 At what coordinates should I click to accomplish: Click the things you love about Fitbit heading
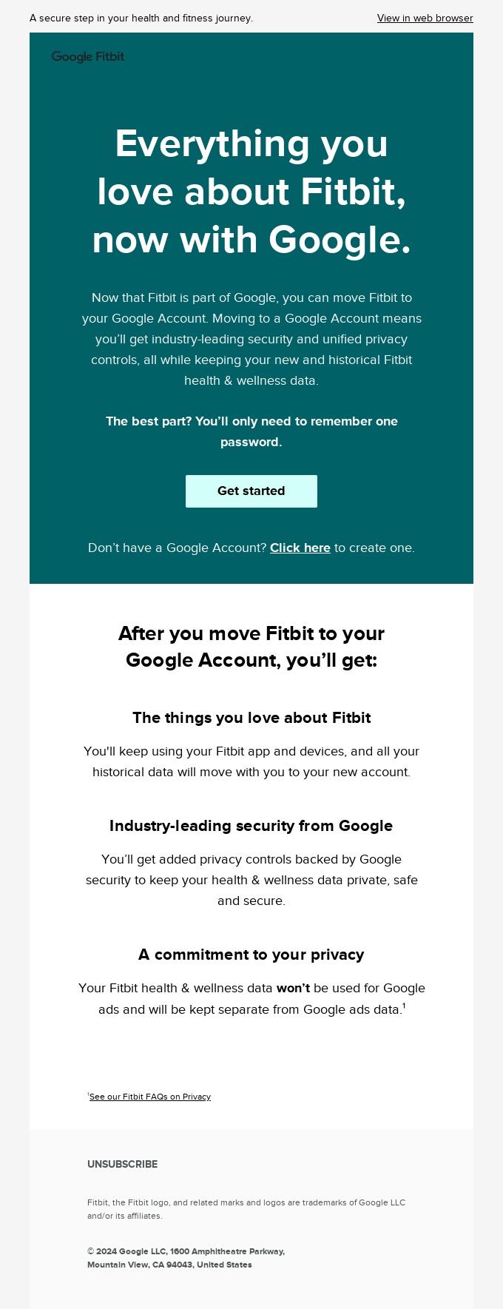(251, 717)
